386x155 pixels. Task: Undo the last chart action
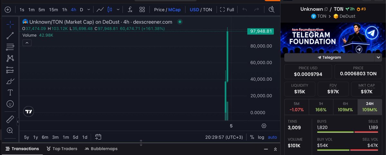point(244,10)
